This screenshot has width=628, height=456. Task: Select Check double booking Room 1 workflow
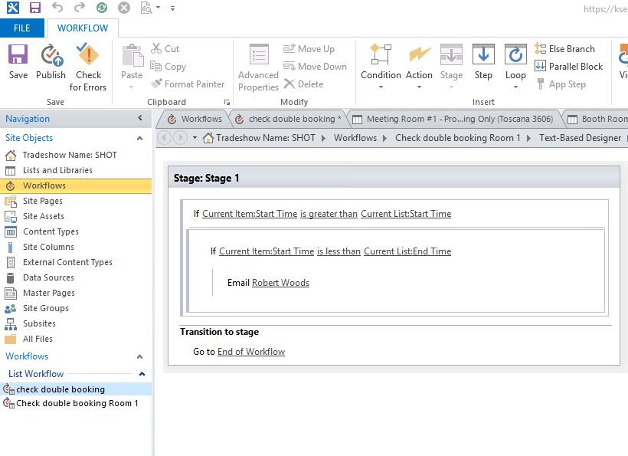point(76,403)
